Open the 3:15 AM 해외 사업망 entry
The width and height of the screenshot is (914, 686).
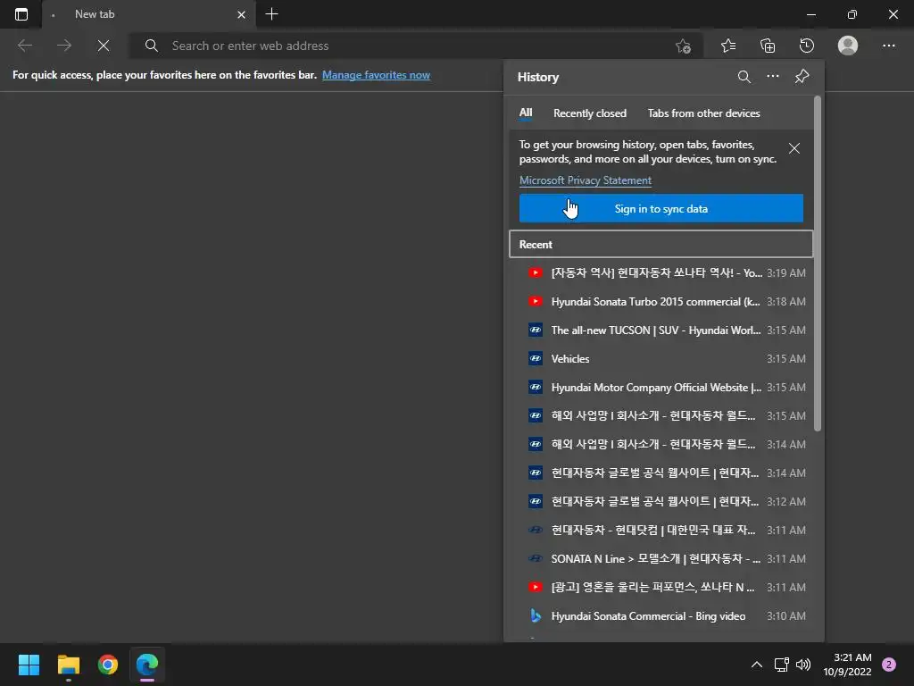[661, 415]
